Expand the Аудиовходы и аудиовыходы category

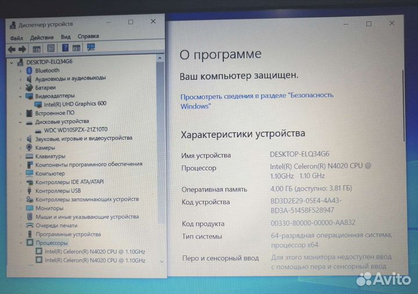(x=20, y=80)
